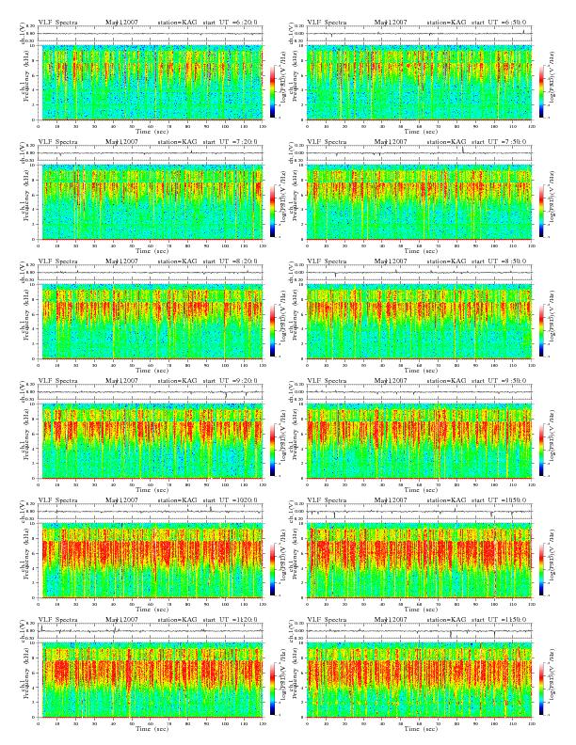The height and width of the screenshot is (745, 576).
Task: Click the ch.1(V) waveform strip above 6:20:0 spectrogram
Action: (x=151, y=34)
